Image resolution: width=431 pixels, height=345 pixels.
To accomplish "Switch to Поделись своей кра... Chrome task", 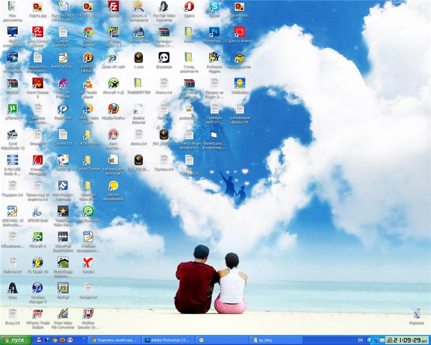I will [x=115, y=340].
